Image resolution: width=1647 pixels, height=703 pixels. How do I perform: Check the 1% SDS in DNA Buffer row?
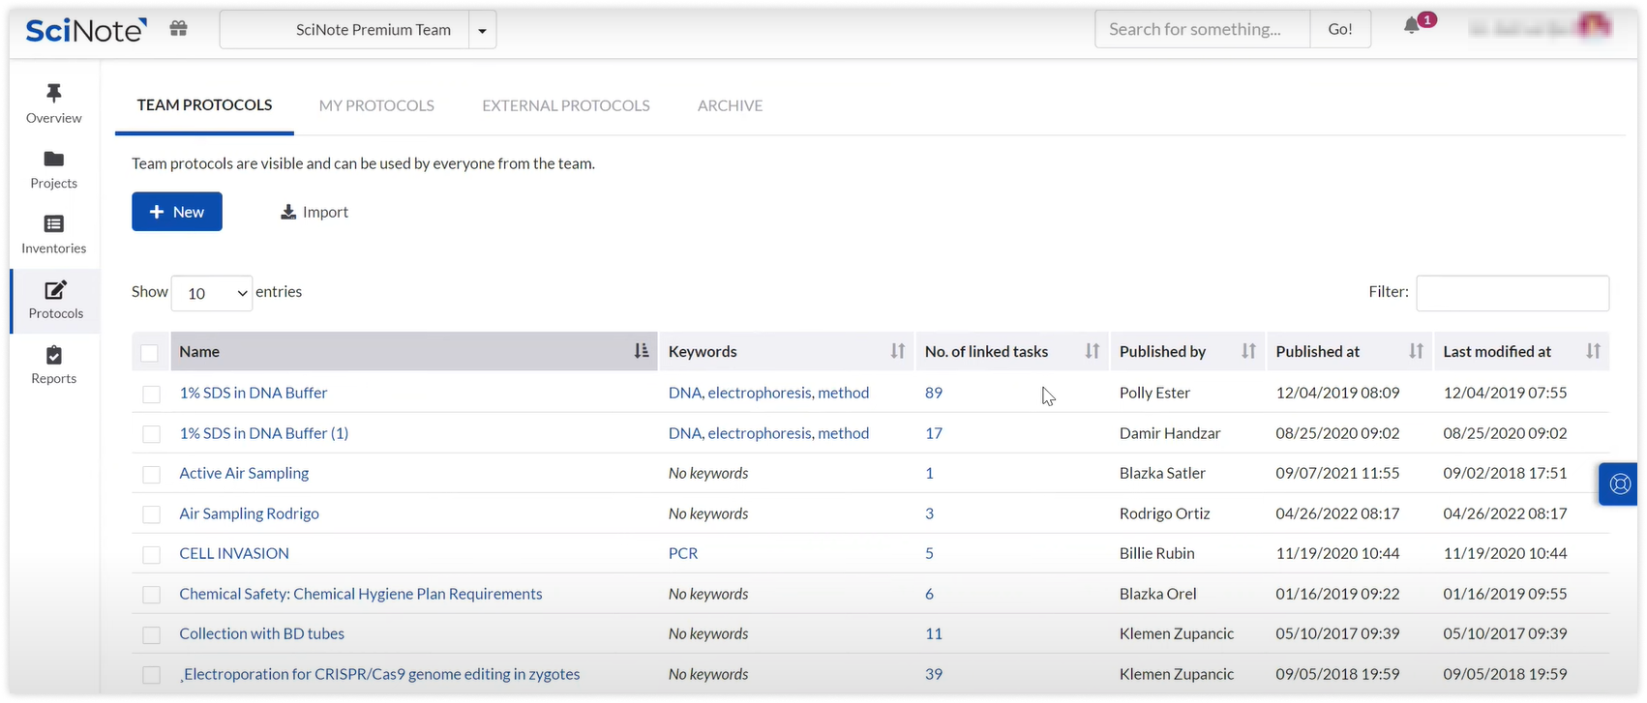tap(151, 394)
